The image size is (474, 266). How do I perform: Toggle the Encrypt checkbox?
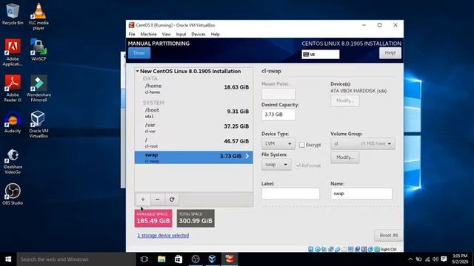click(301, 145)
